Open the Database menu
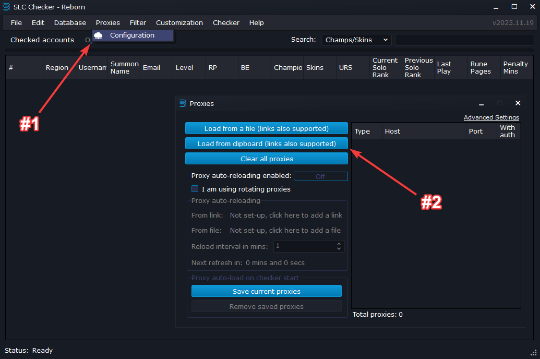 point(70,23)
